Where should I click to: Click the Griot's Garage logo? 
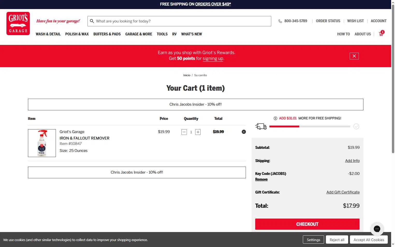[18, 24]
